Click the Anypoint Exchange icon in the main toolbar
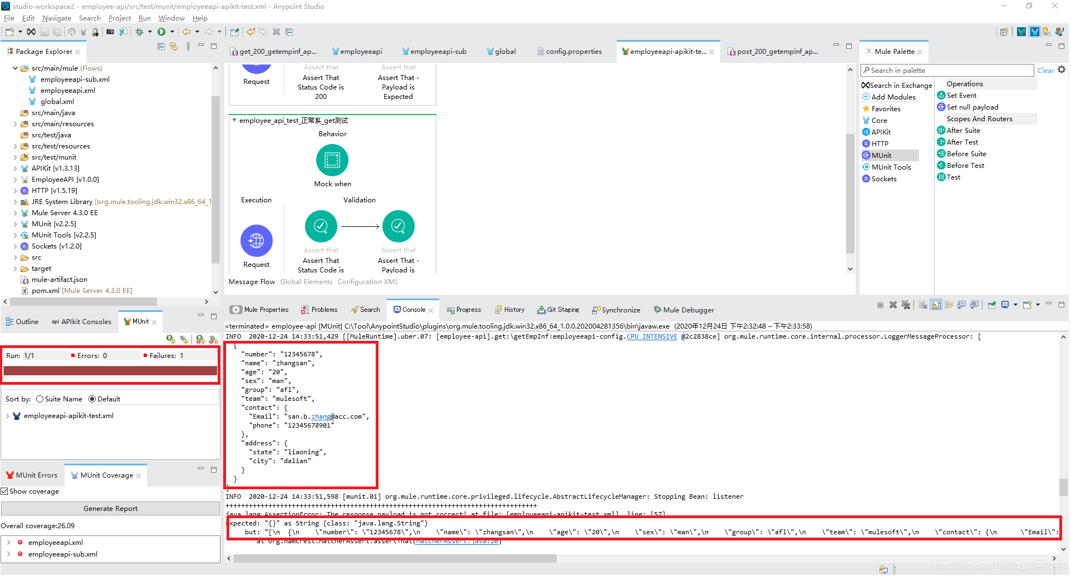This screenshot has height=576, width=1071. point(31,32)
